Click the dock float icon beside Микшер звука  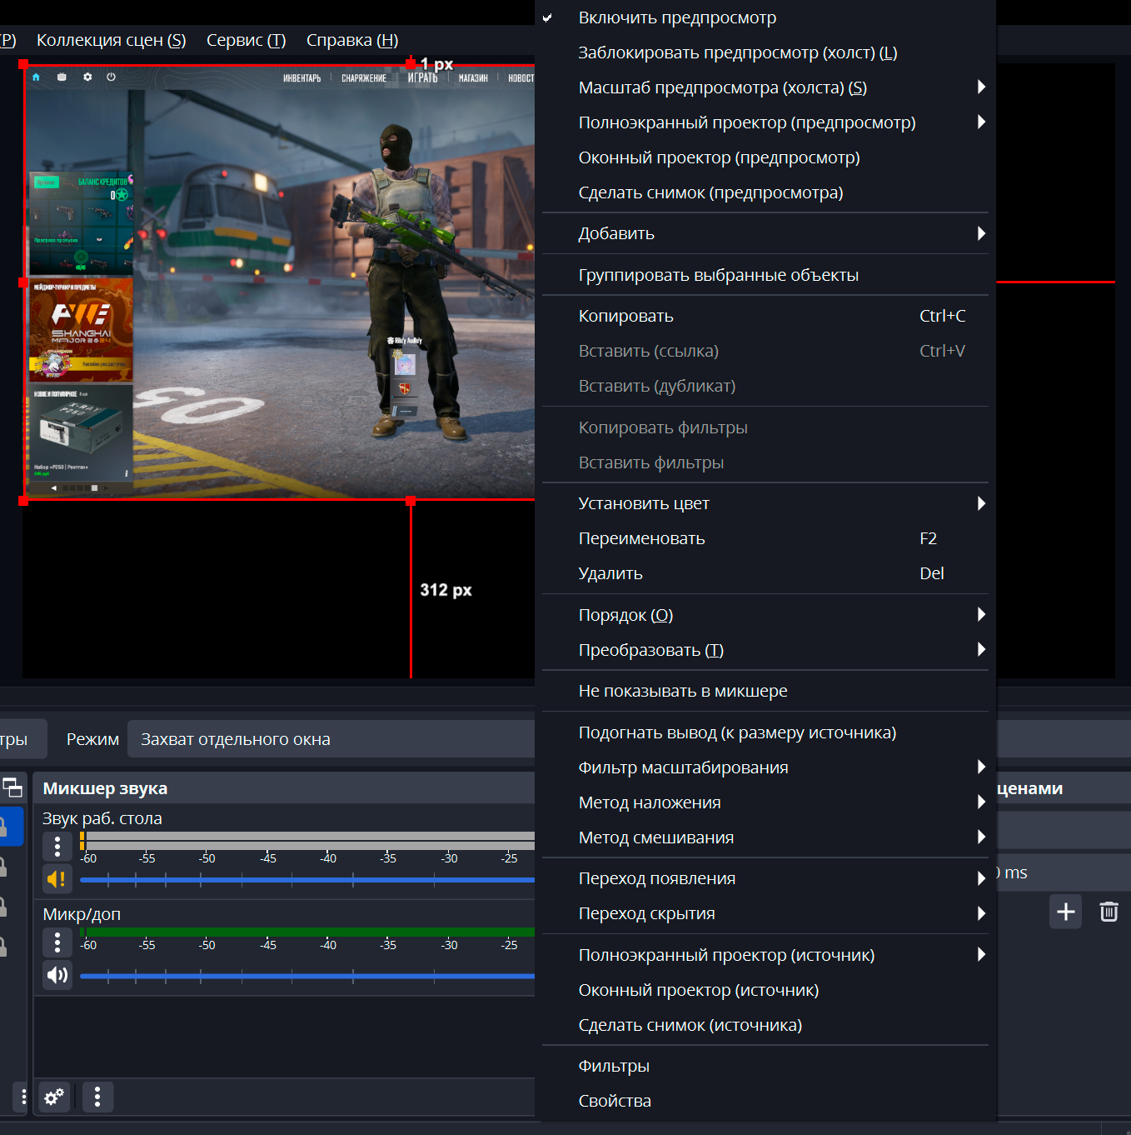[12, 787]
